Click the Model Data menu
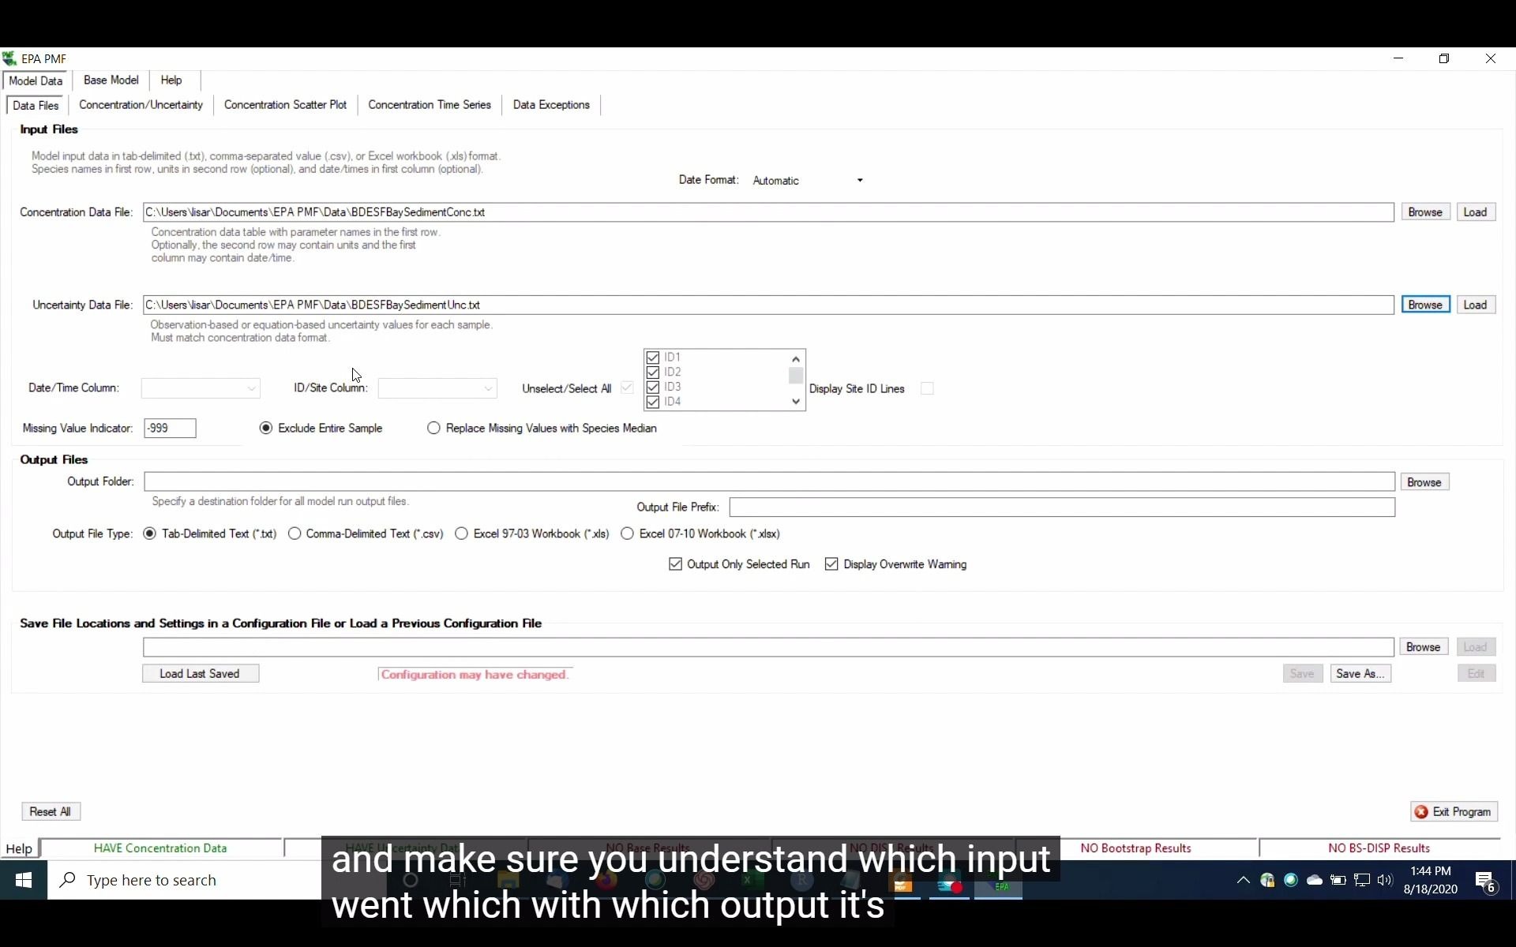 point(35,80)
